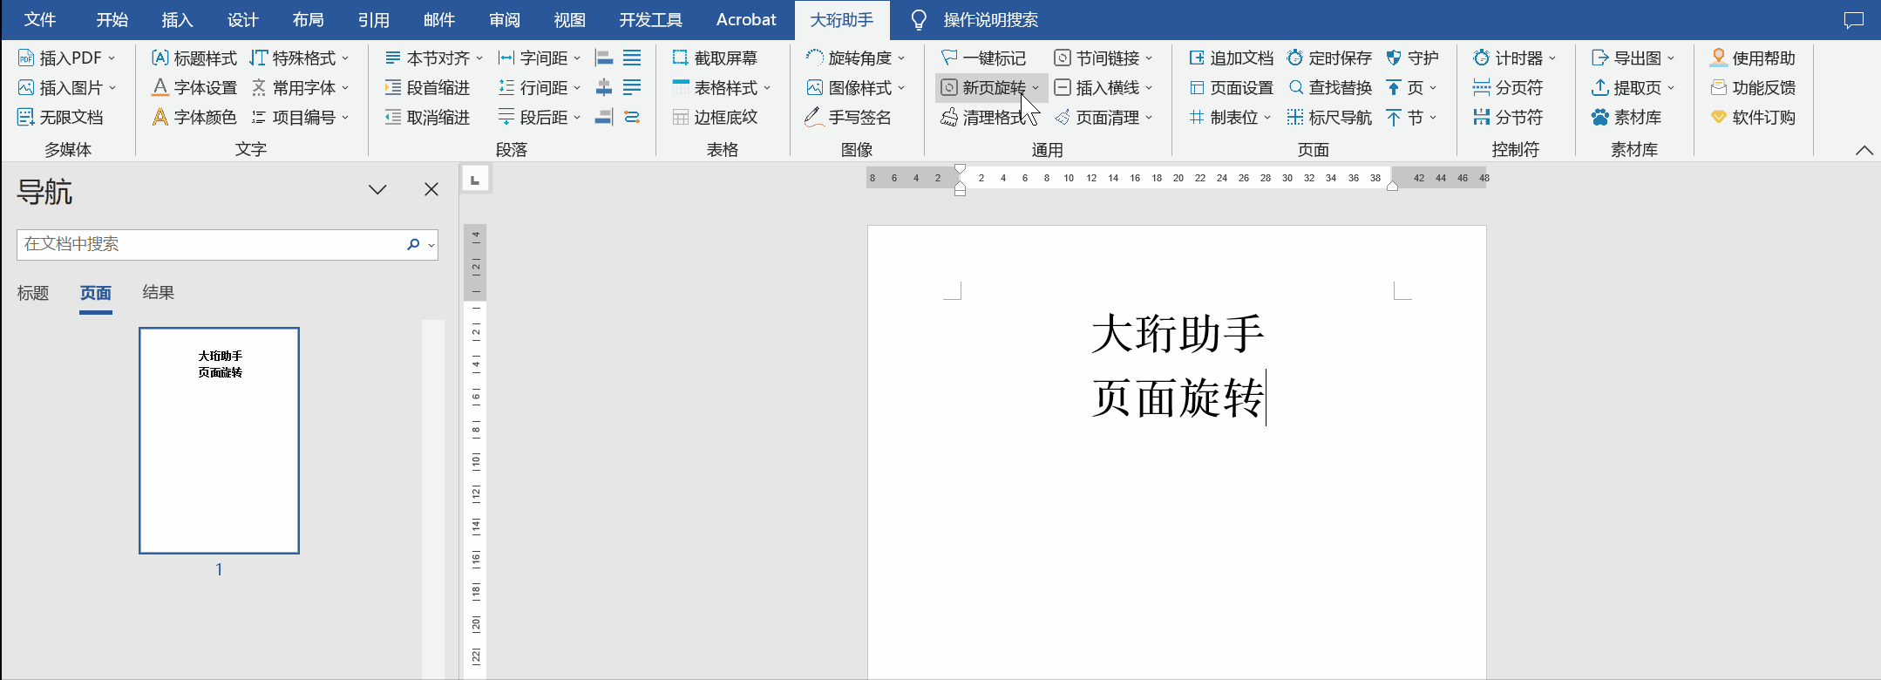Open 边框底纹 borders and shading
This screenshot has width=1881, height=680.
click(715, 117)
